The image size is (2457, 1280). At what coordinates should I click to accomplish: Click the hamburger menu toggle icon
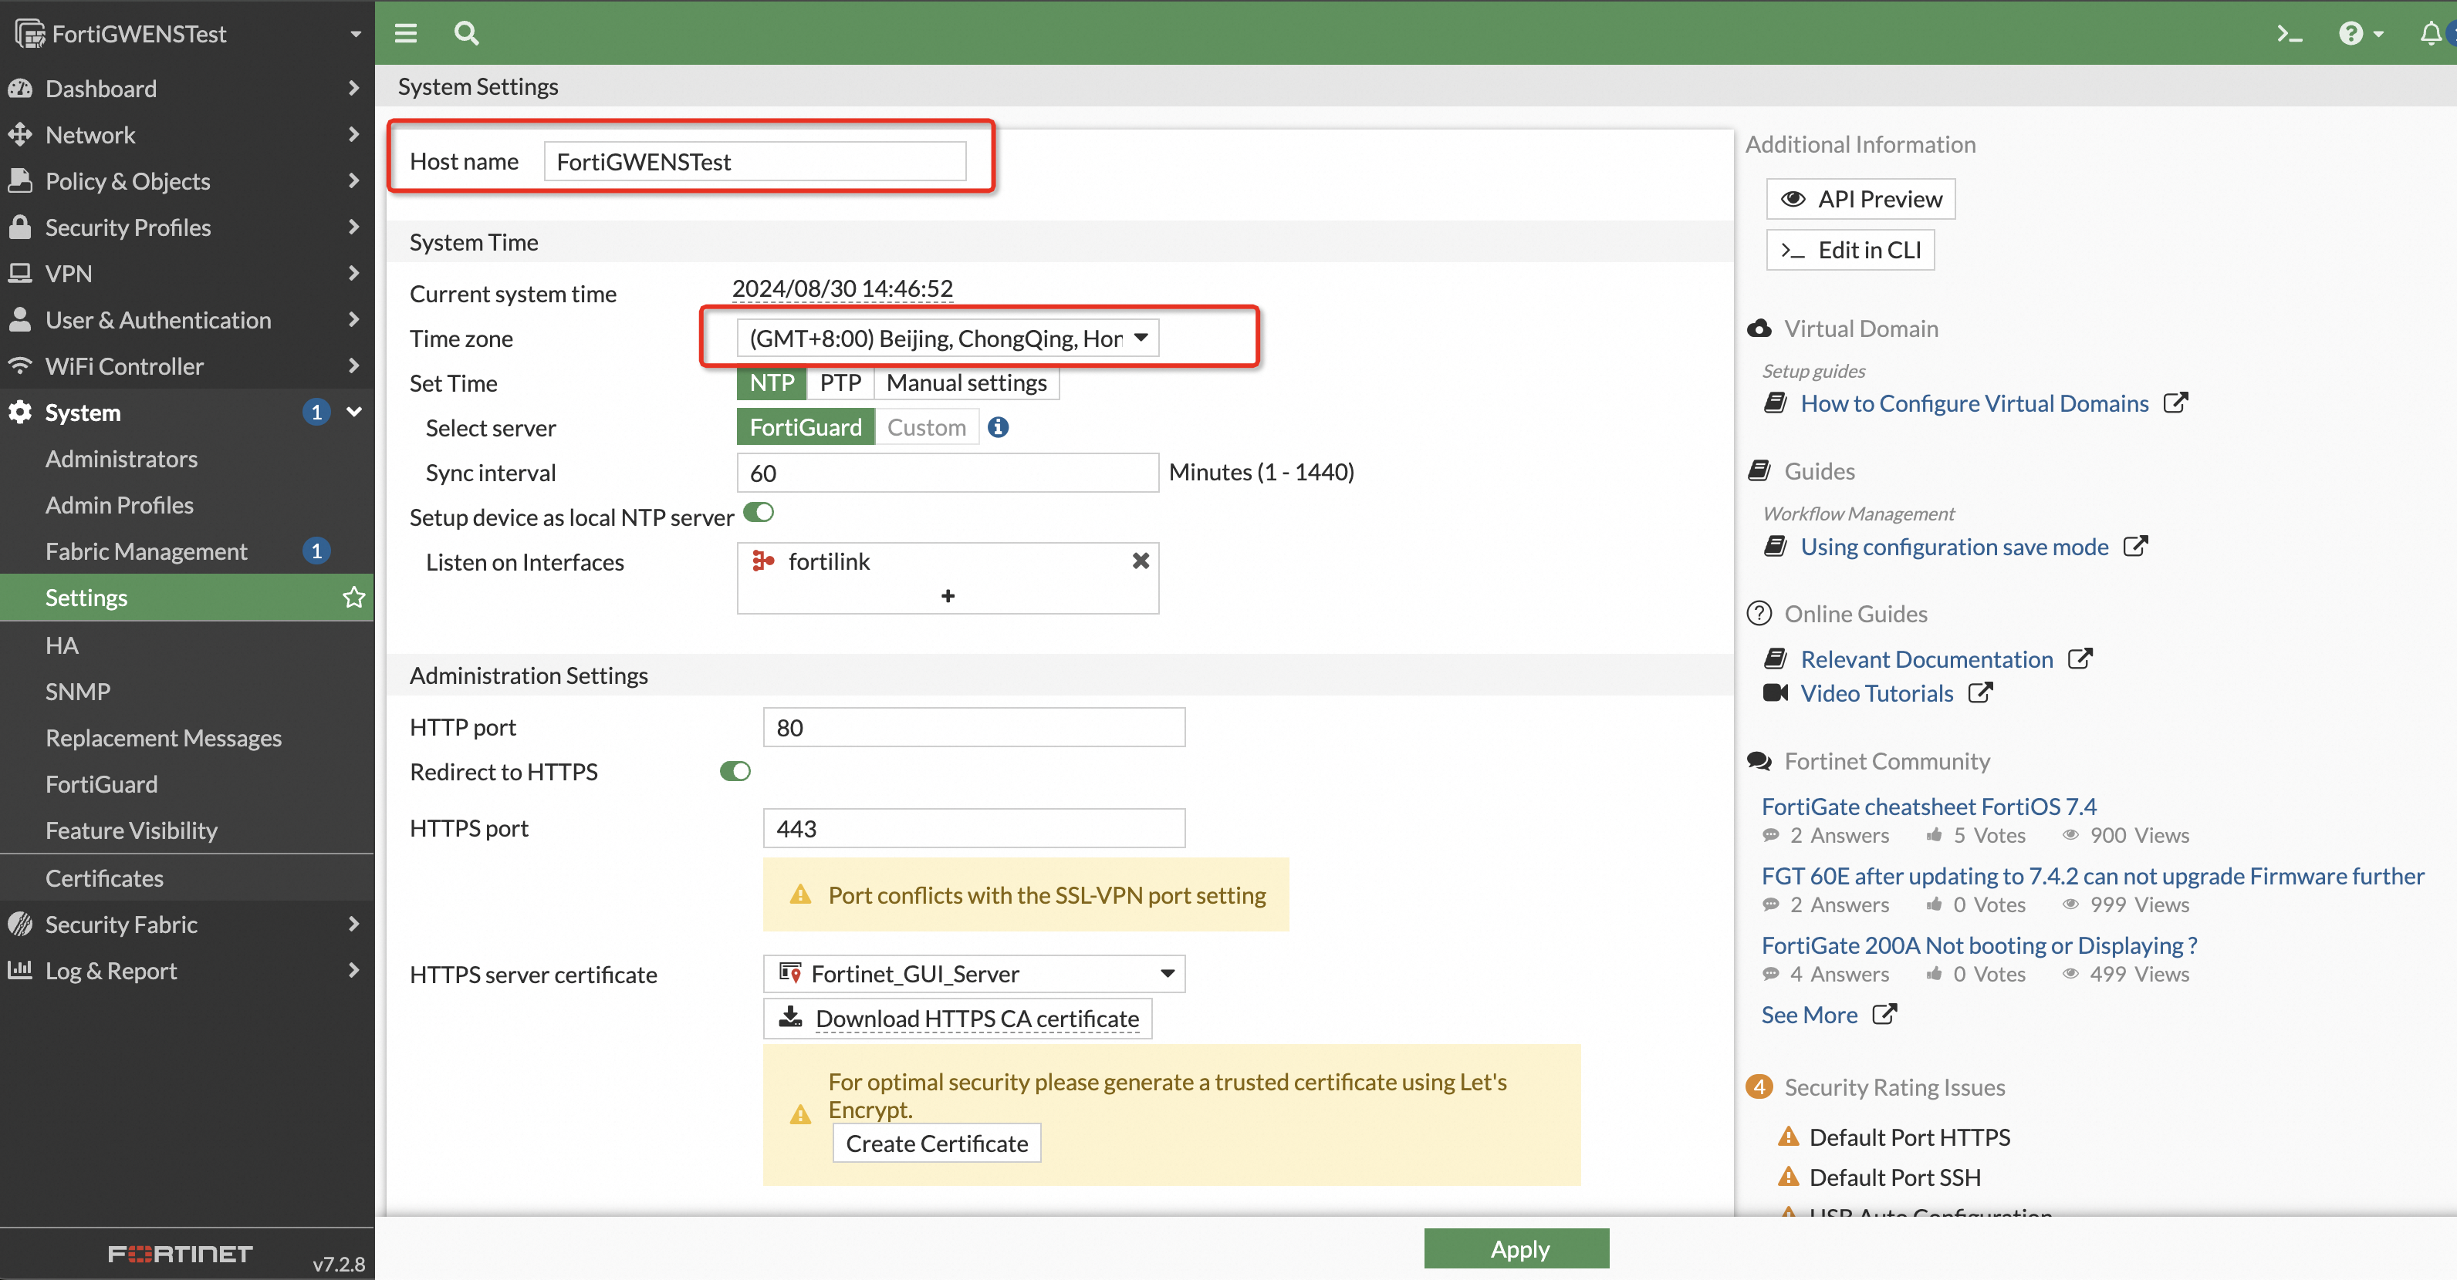point(405,33)
